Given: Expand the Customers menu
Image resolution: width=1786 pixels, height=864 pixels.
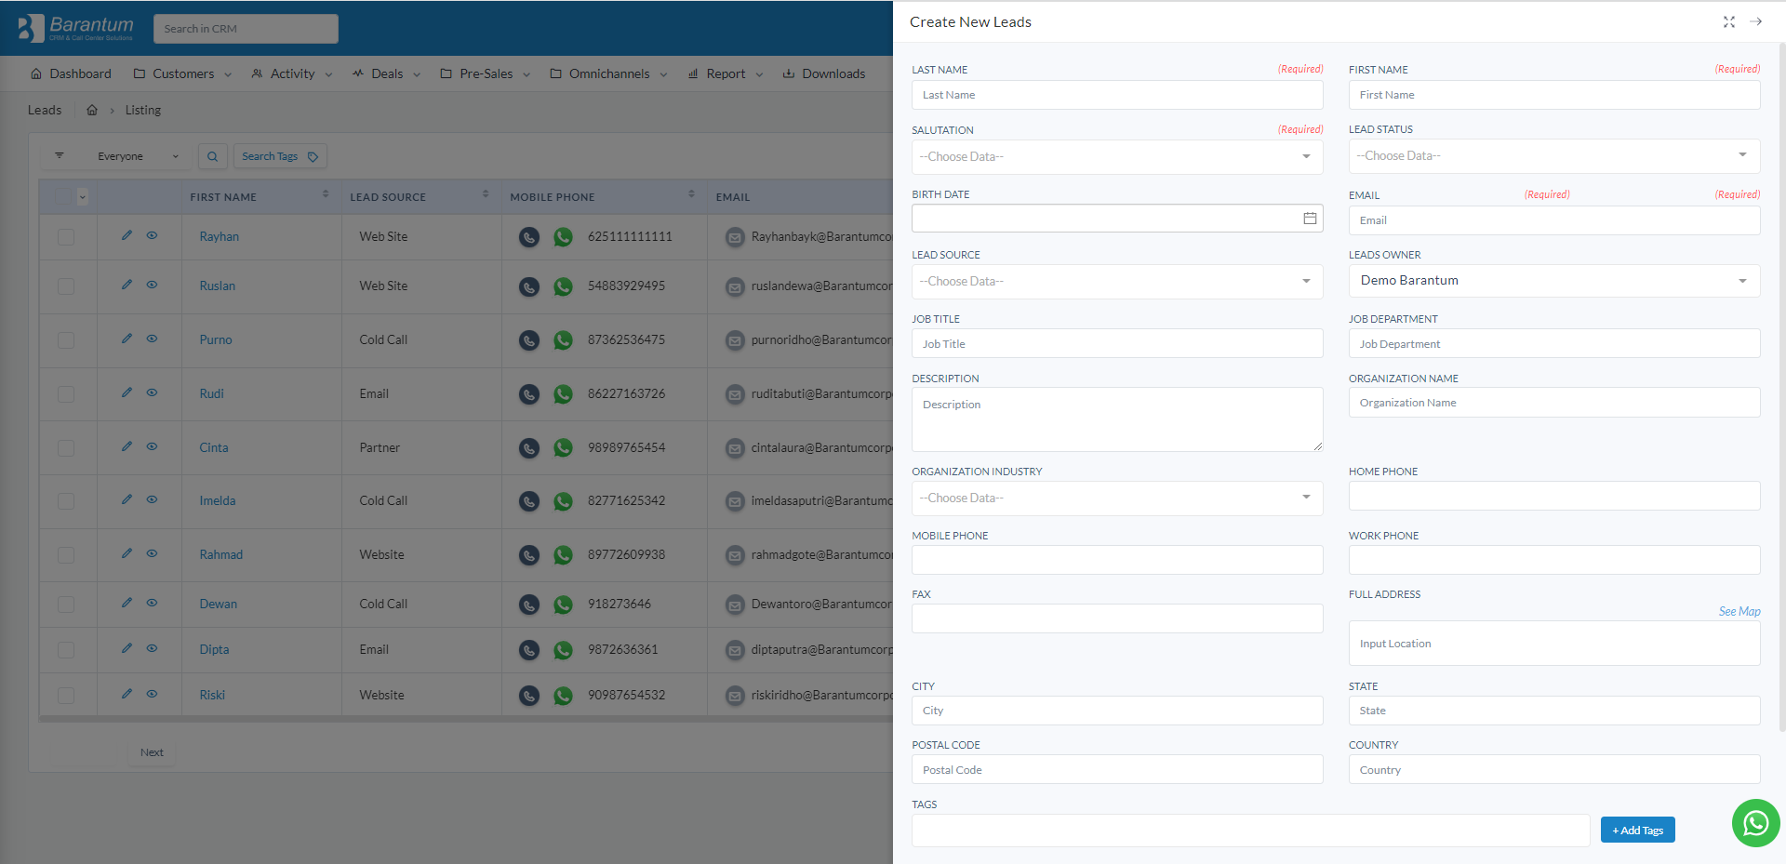Looking at the screenshot, I should click(x=182, y=73).
